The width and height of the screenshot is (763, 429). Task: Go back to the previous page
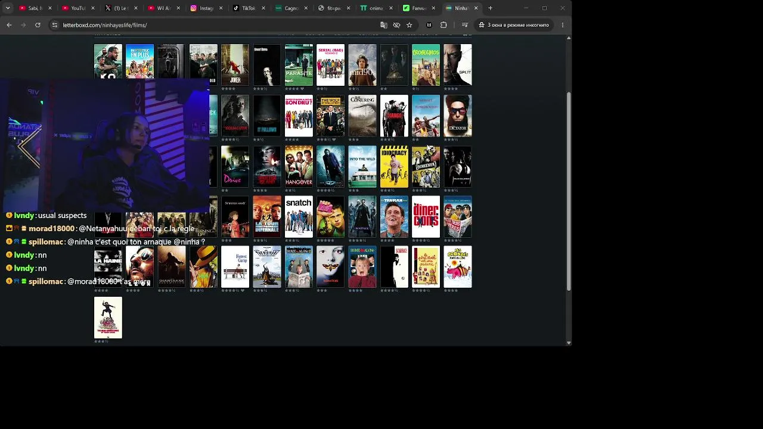tap(9, 25)
